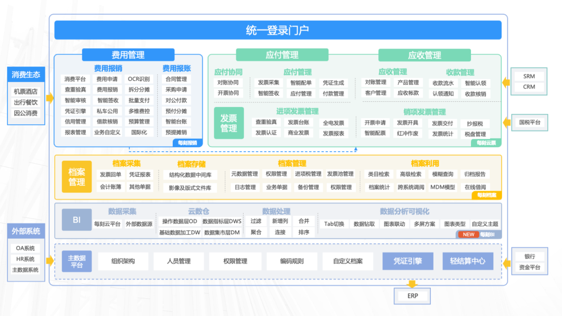Click the green 发票管理 panel icon
562x316 pixels.
[228, 123]
